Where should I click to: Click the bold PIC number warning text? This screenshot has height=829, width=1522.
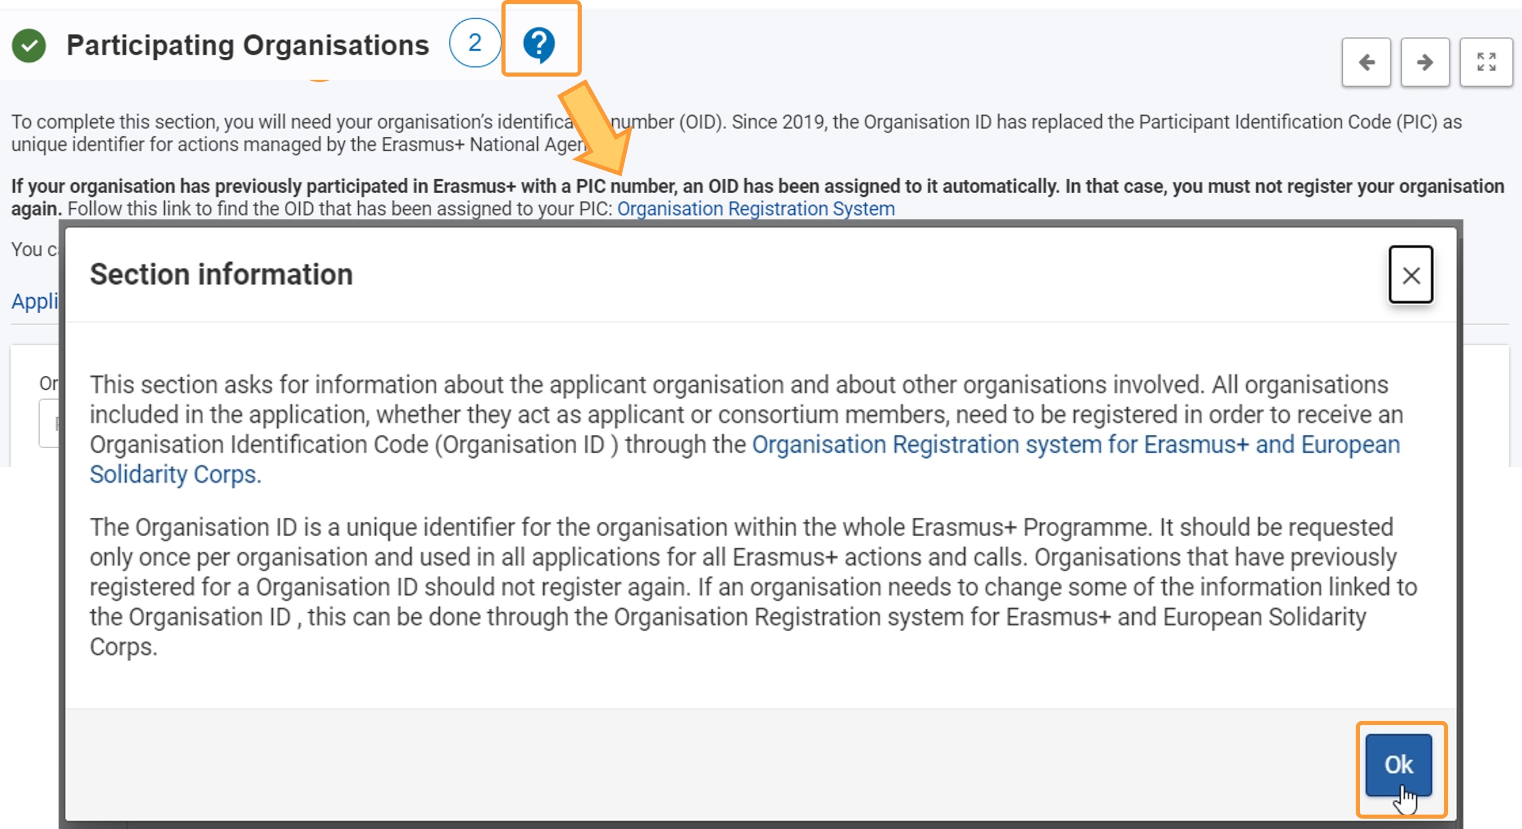pyautogui.click(x=756, y=186)
